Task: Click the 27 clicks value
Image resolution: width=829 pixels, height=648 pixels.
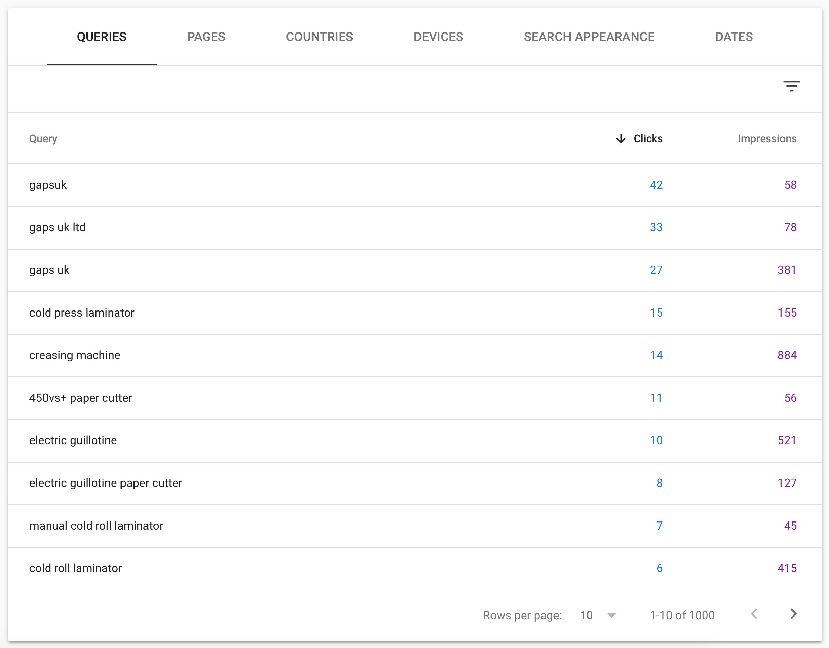Action: [x=656, y=270]
